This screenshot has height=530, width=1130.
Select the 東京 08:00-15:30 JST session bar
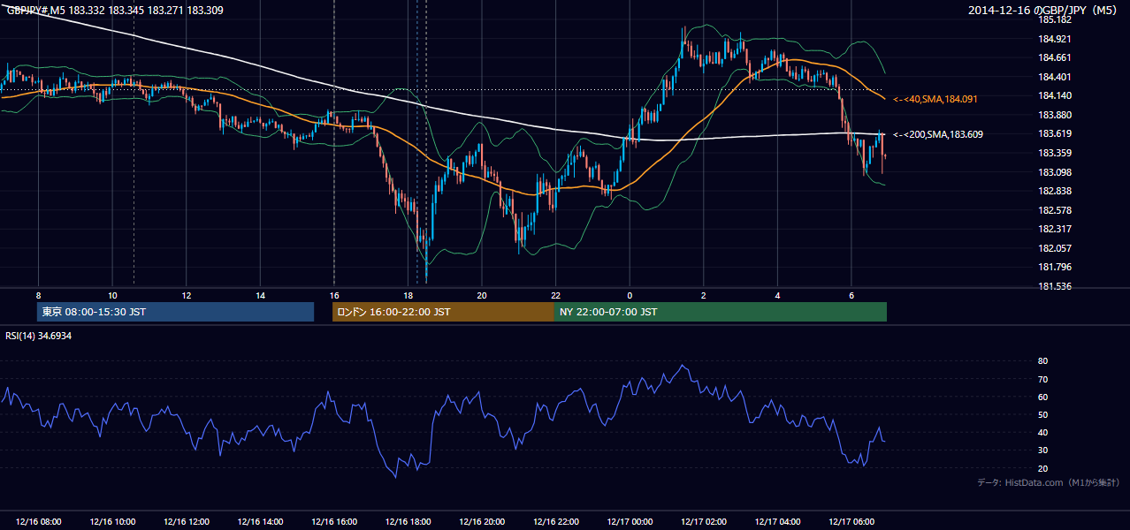[x=176, y=312]
